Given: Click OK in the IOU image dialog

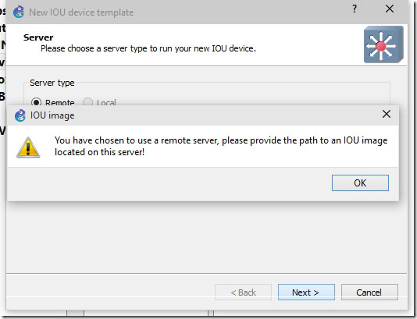Looking at the screenshot, I should tap(360, 183).
